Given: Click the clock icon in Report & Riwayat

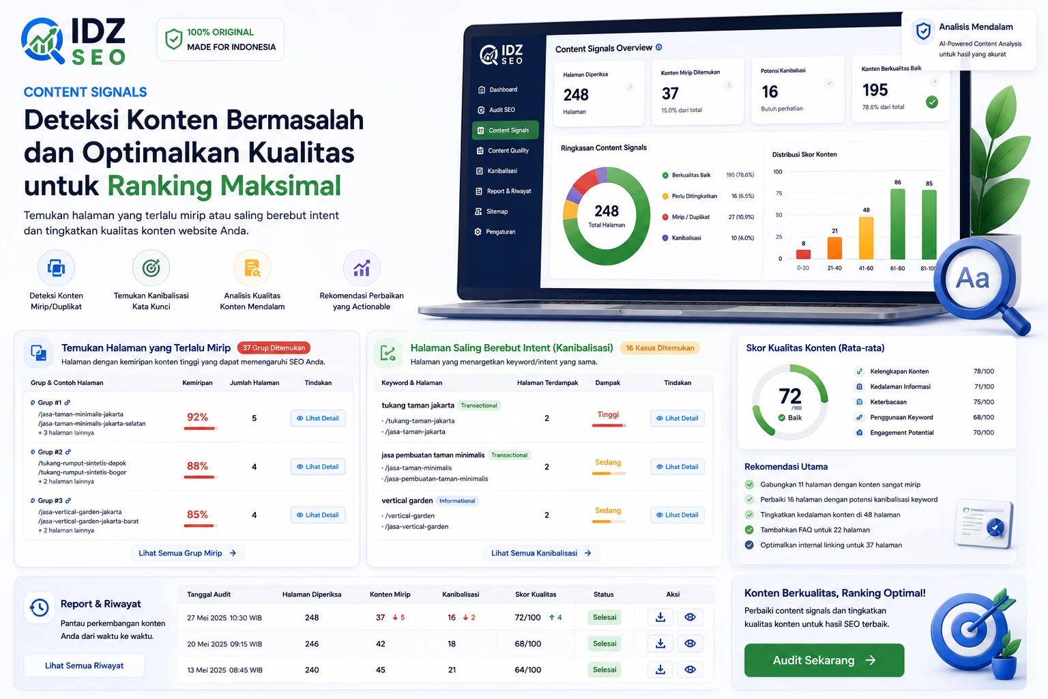Looking at the screenshot, I should 40,608.
